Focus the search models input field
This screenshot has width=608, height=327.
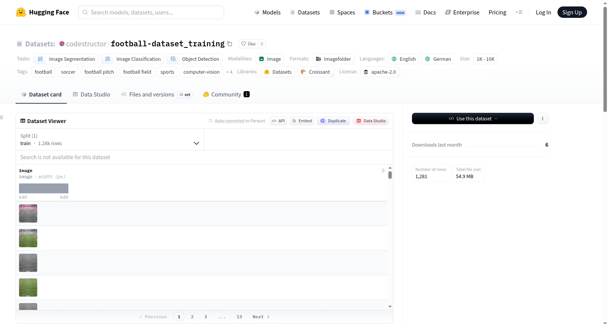tap(151, 12)
